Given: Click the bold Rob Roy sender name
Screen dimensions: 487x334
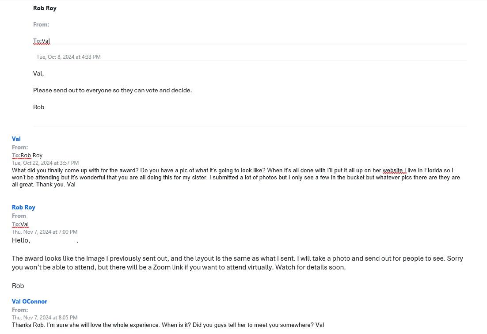Looking at the screenshot, I should [45, 8].
